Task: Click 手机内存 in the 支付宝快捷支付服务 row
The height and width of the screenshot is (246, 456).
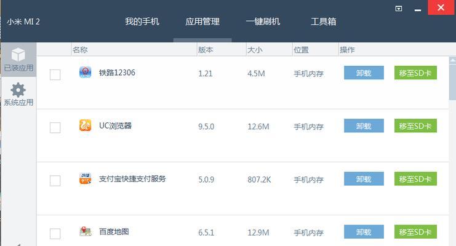Action: click(308, 180)
